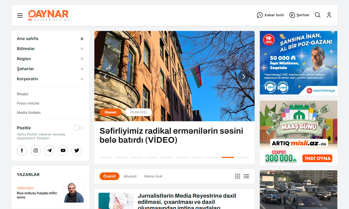The width and height of the screenshot is (349, 209).
Task: Open the Xəbər lenti link
Action: (270, 15)
